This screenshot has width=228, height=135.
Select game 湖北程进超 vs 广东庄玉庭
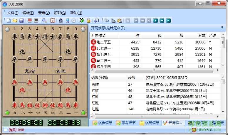point(155,103)
